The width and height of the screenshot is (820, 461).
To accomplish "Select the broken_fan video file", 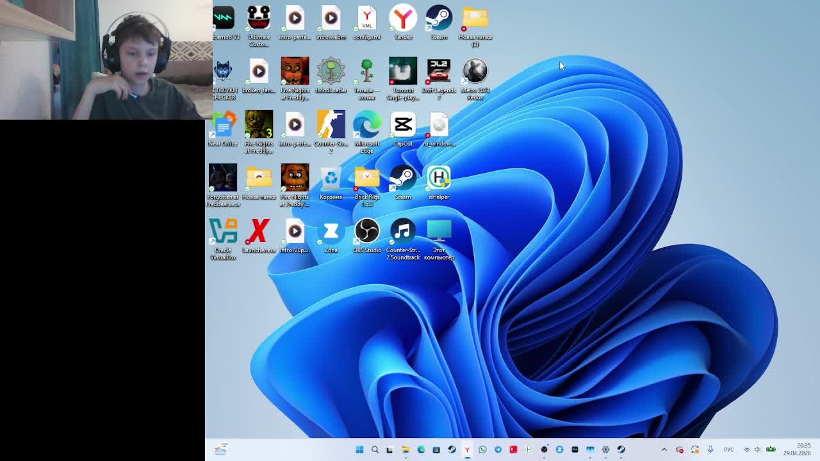I will (x=259, y=77).
